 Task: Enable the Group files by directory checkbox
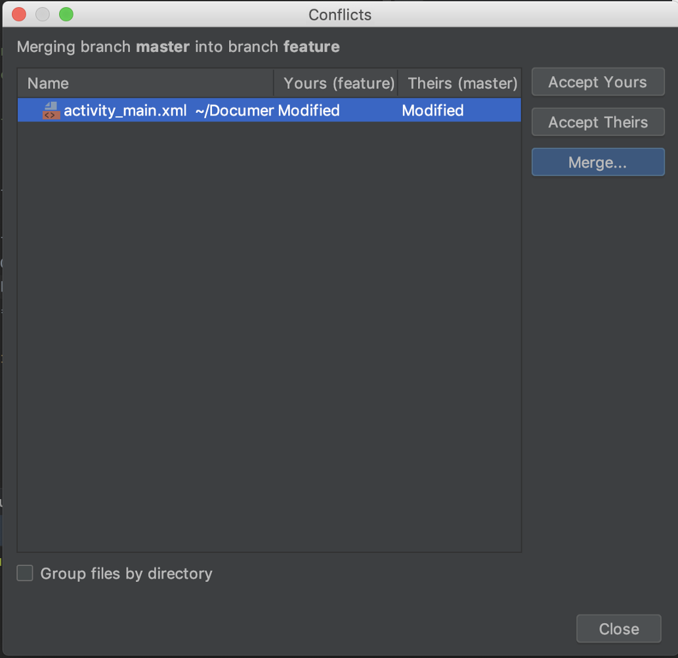[25, 573]
